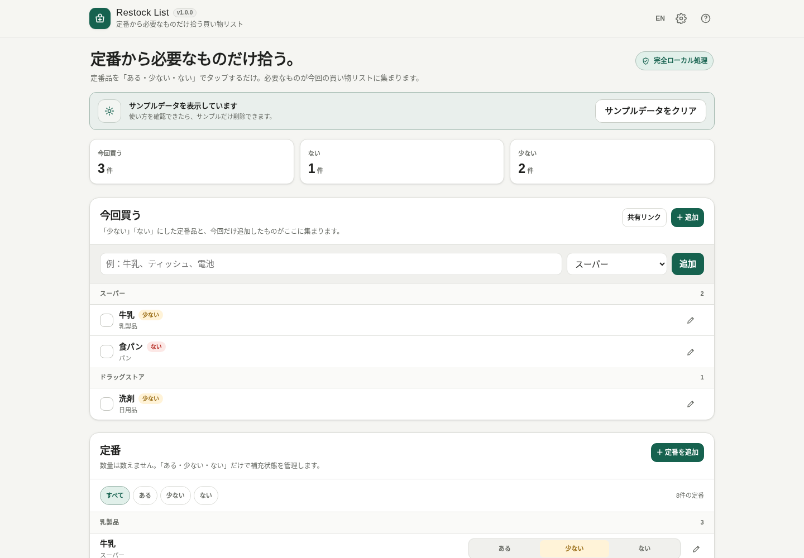Click the スーパー group header row
The height and width of the screenshot is (558, 804).
pos(402,294)
